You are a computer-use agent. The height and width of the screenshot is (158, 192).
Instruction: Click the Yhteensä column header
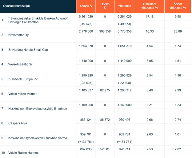click(x=125, y=6)
